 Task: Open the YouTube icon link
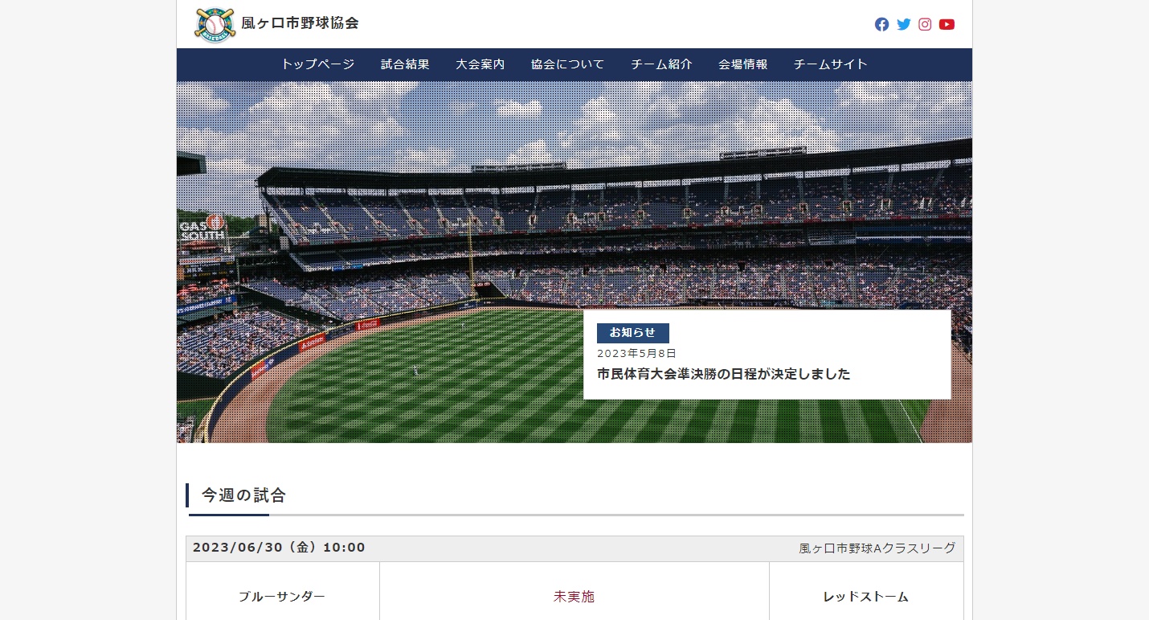pyautogui.click(x=947, y=24)
